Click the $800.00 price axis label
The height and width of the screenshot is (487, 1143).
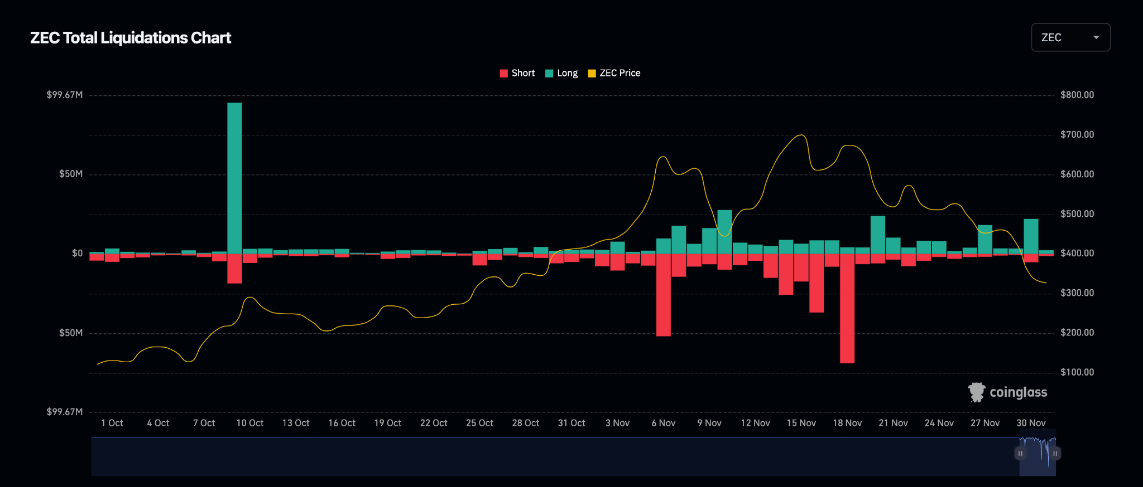point(1077,95)
